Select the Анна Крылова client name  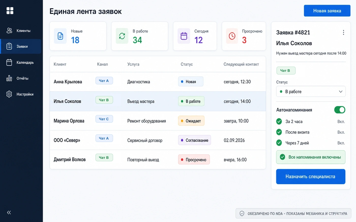[68, 82]
